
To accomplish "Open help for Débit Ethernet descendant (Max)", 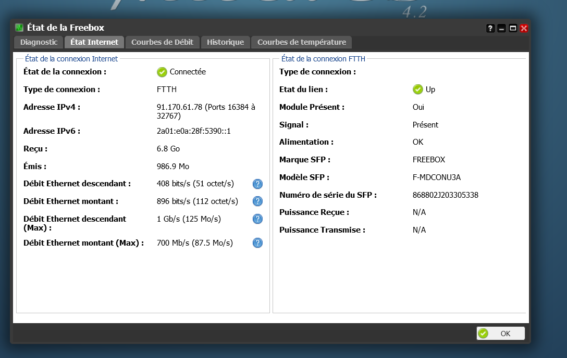I will [x=257, y=219].
